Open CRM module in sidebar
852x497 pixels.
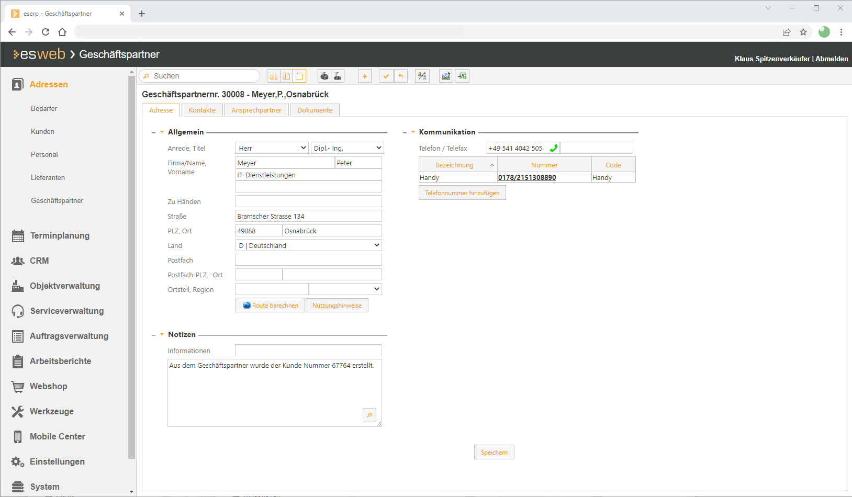(x=39, y=261)
